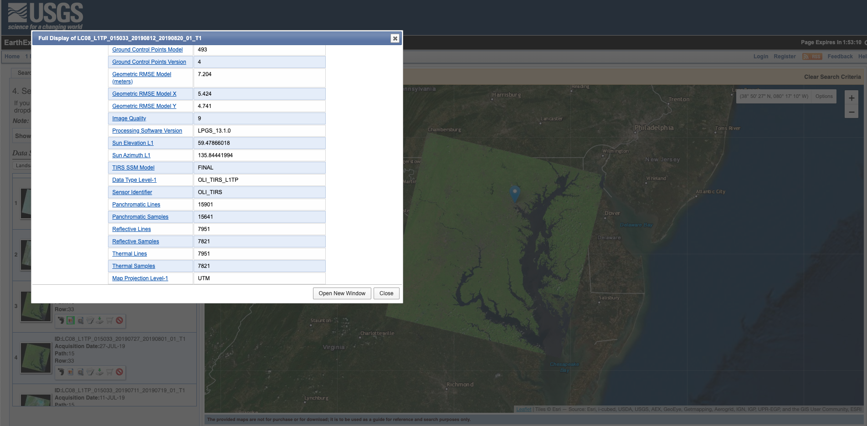This screenshot has width=867, height=426.
Task: Add 27-JUL-19 scene to cart
Action: click(109, 372)
